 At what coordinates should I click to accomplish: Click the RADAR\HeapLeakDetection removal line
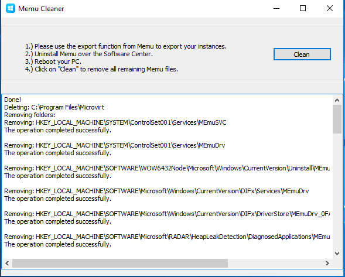pyautogui.click(x=167, y=237)
